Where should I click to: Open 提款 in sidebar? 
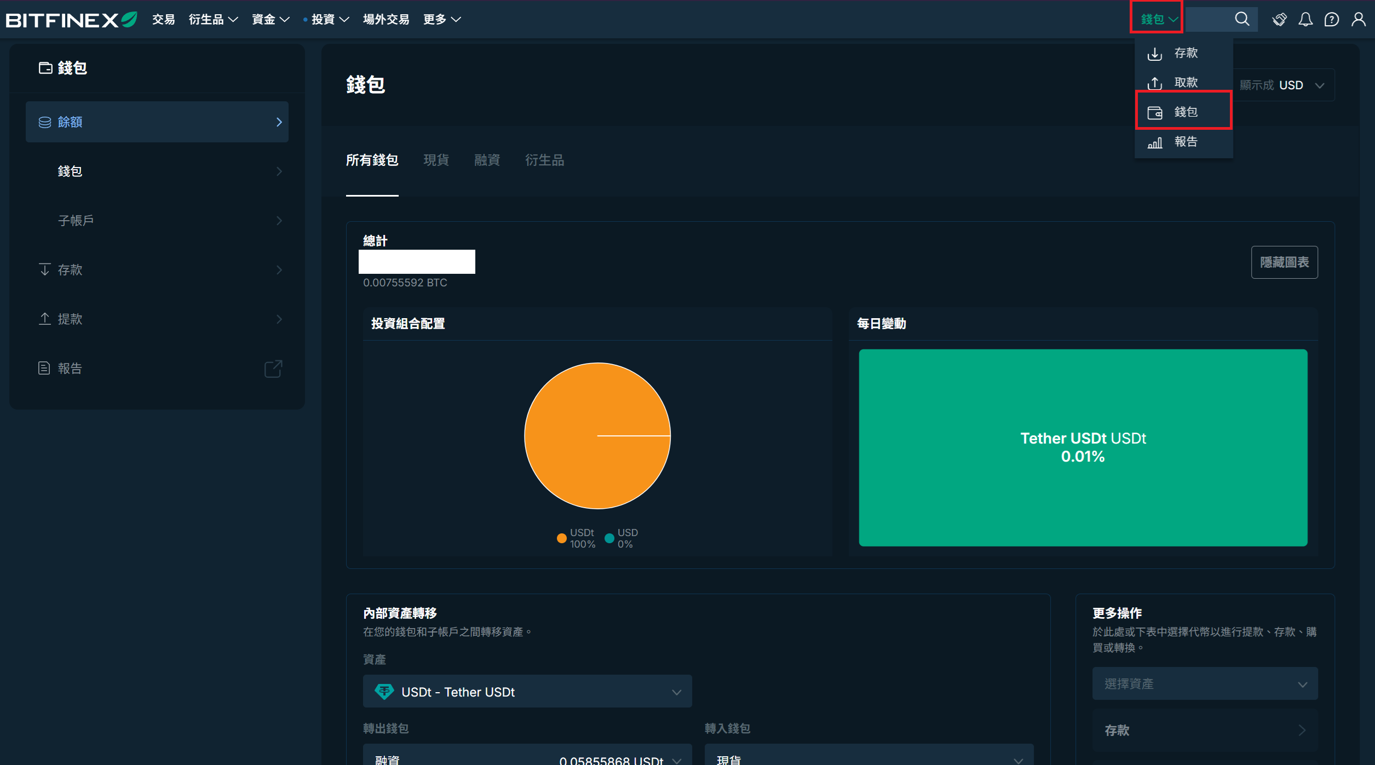pyautogui.click(x=157, y=319)
